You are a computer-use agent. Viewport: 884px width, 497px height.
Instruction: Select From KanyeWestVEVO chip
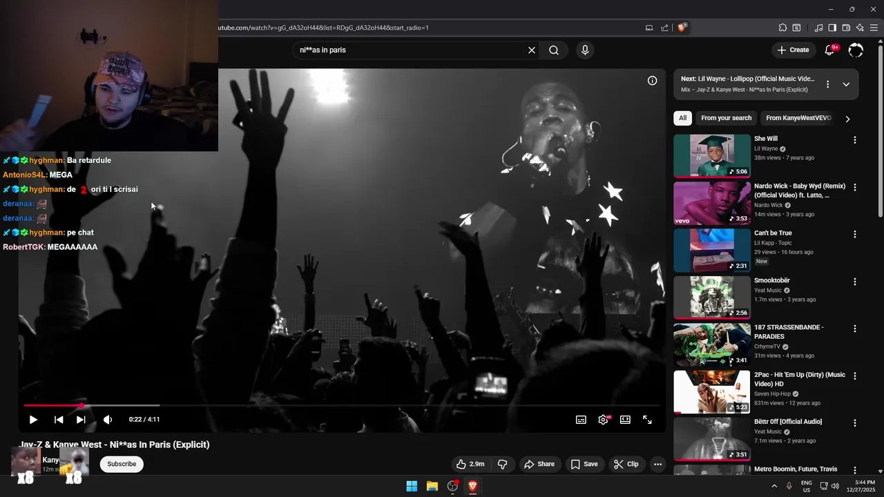tap(798, 118)
